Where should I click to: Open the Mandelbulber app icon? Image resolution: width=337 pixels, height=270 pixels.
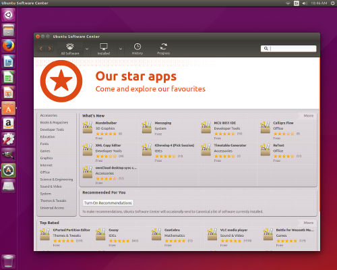click(x=88, y=128)
